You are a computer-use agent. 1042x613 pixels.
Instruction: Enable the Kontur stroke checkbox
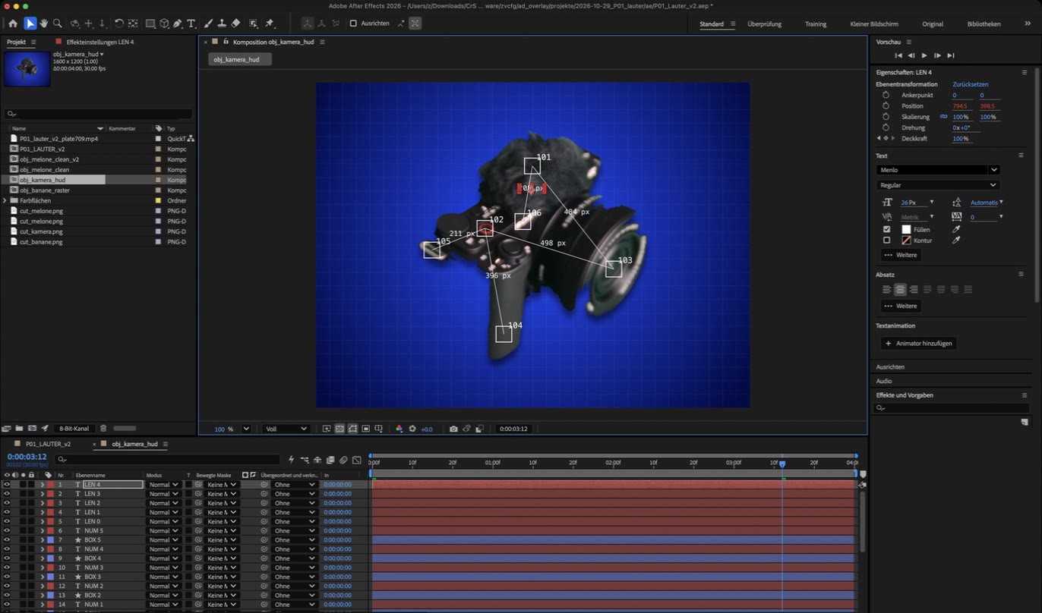tap(886, 240)
